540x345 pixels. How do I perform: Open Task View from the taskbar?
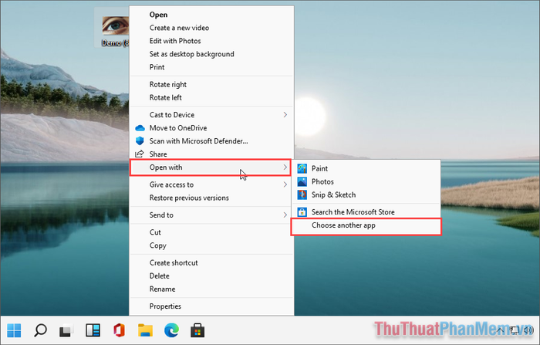tap(67, 331)
